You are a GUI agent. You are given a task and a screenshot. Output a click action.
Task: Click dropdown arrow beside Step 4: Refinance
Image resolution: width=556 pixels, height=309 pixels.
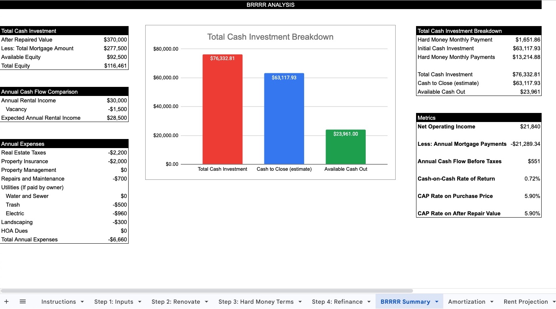[369, 302]
